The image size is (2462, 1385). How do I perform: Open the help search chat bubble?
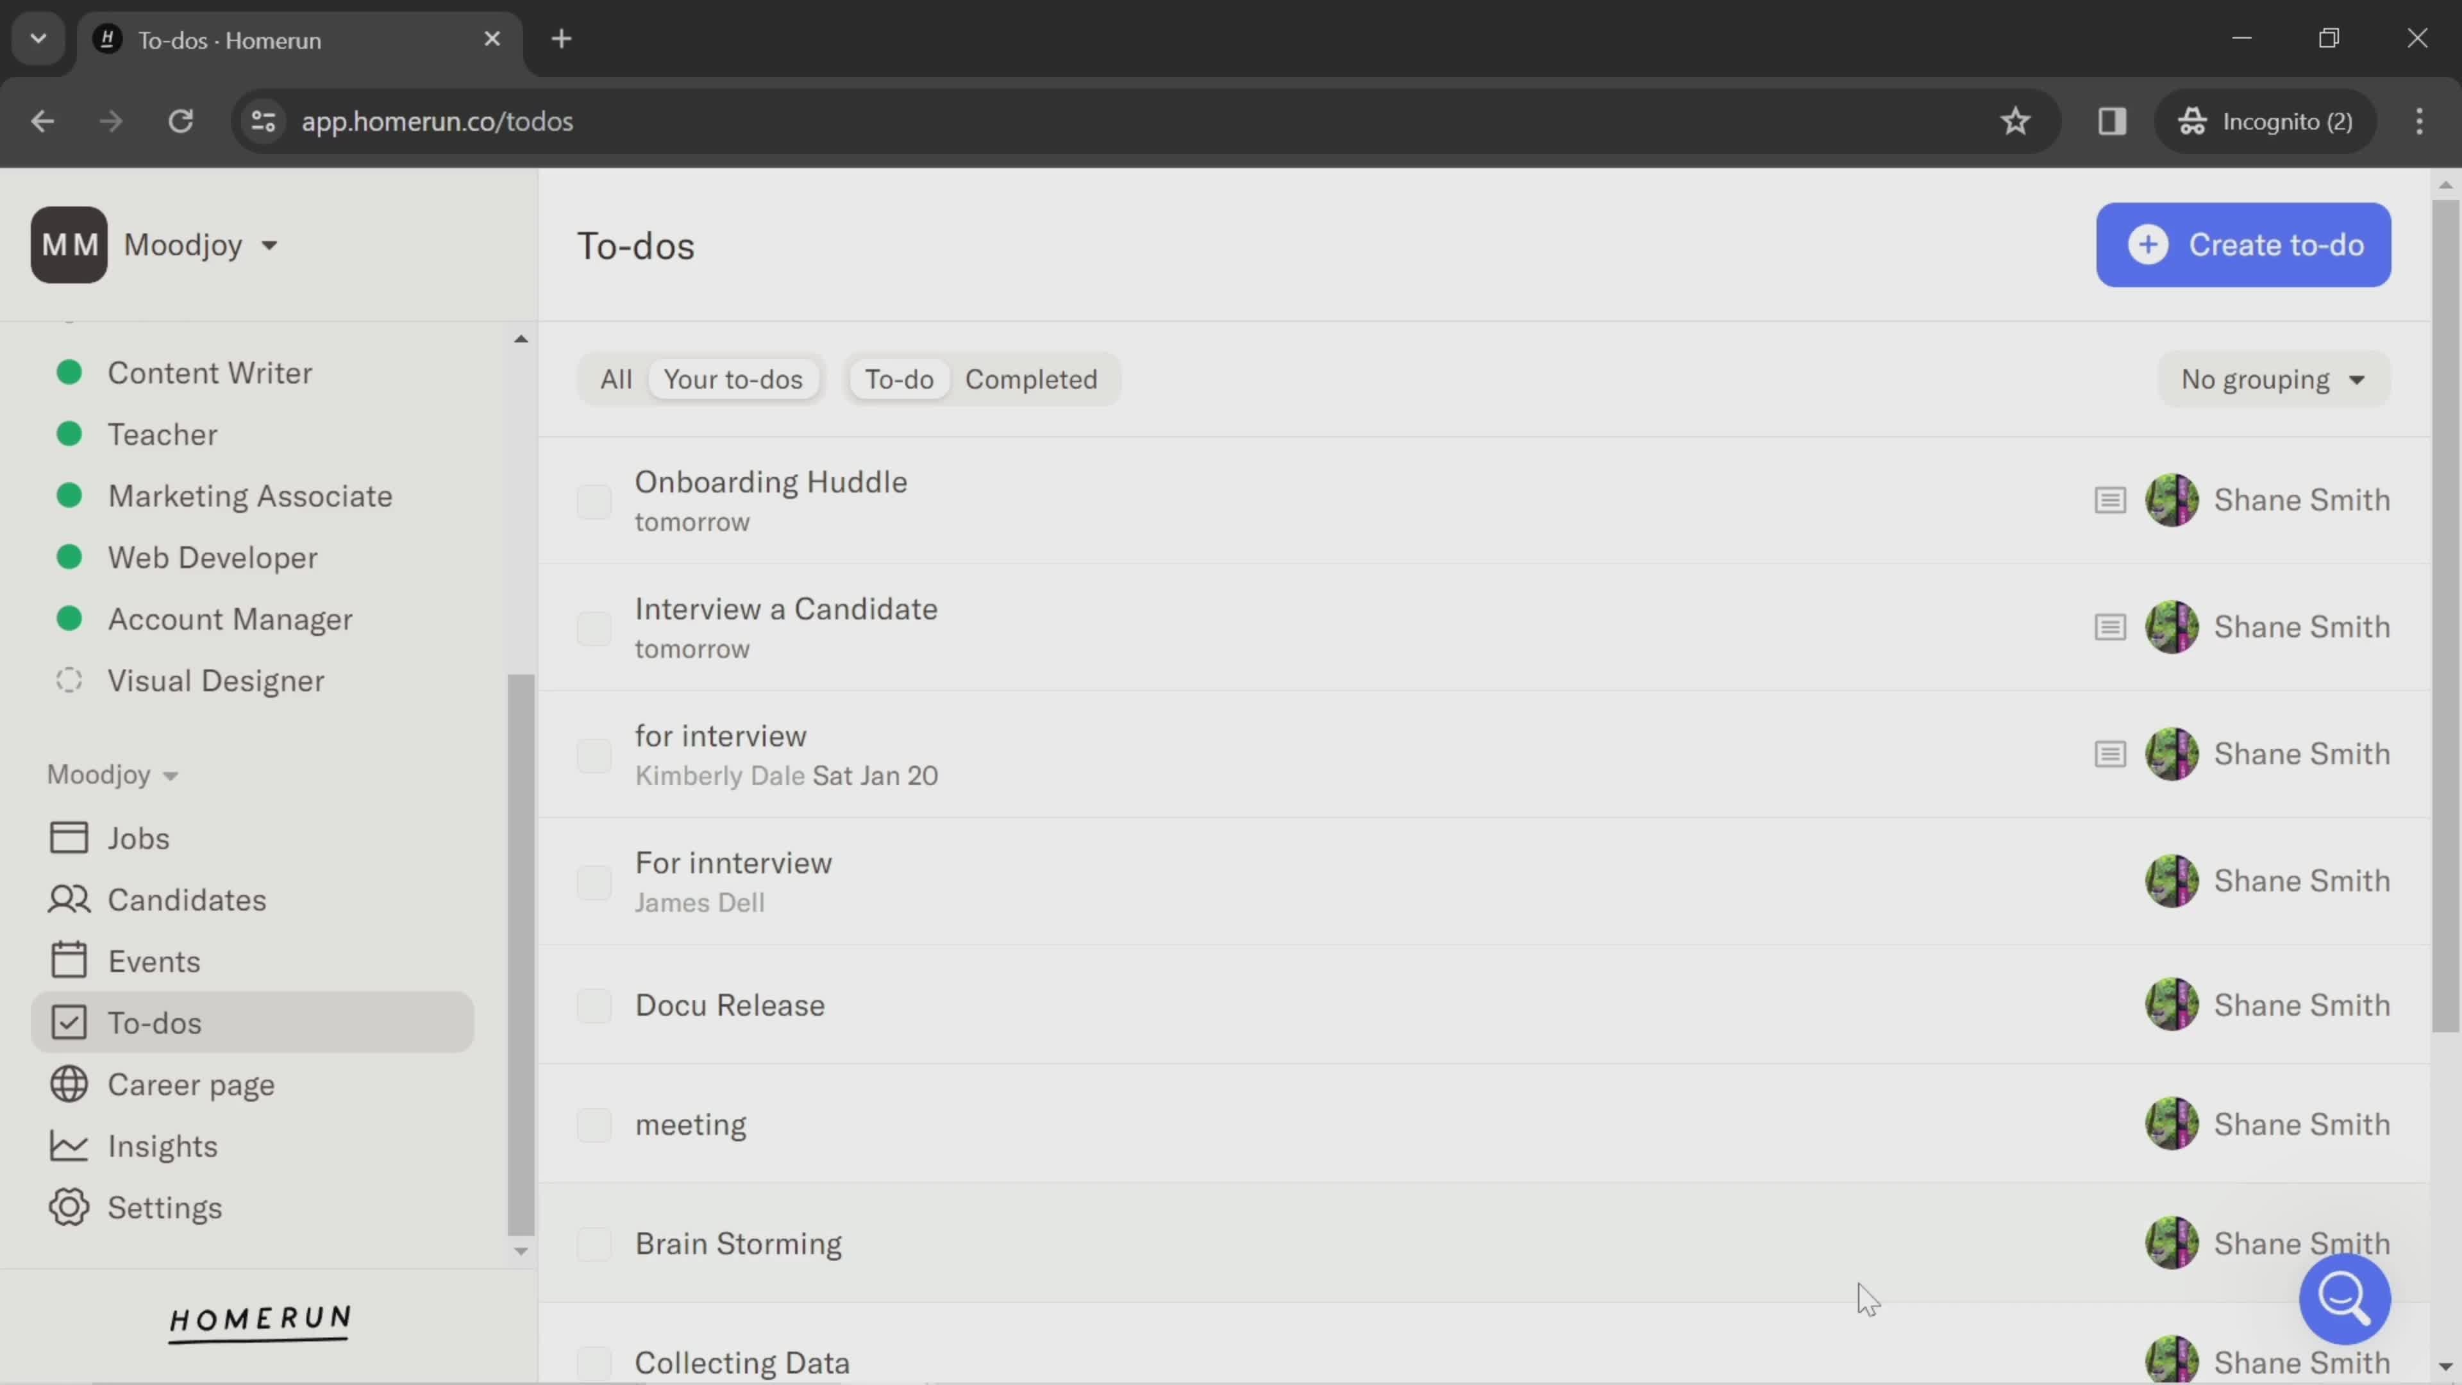point(2345,1299)
